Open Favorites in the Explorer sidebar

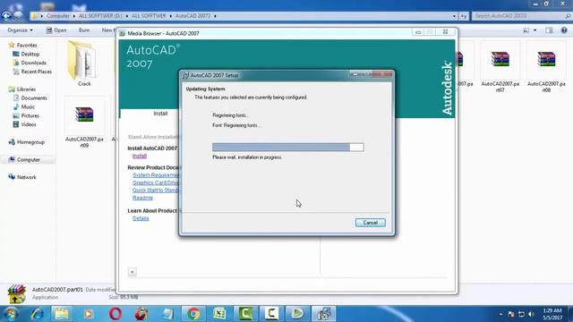click(22, 45)
